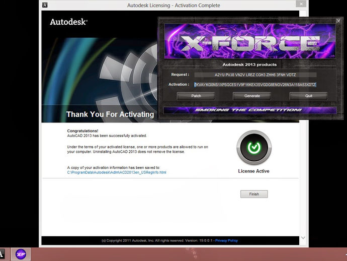Click 'Autodesk 2013 products' heading
The width and height of the screenshot is (347, 261).
click(x=249, y=64)
